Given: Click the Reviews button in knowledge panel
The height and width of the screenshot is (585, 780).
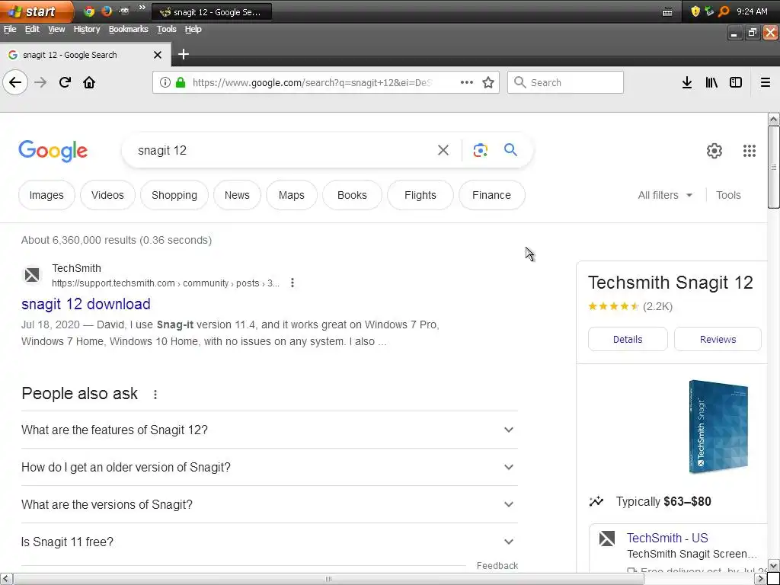Looking at the screenshot, I should 718,339.
